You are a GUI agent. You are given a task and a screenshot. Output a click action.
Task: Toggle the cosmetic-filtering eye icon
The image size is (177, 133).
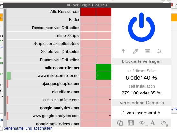point(142,123)
